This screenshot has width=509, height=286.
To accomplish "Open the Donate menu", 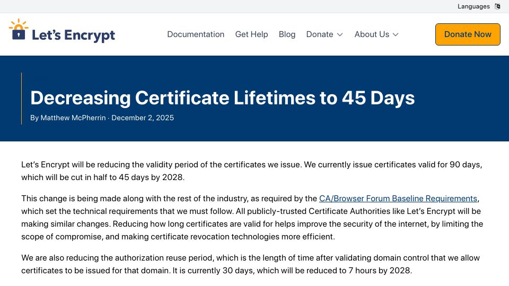I will (x=320, y=34).
